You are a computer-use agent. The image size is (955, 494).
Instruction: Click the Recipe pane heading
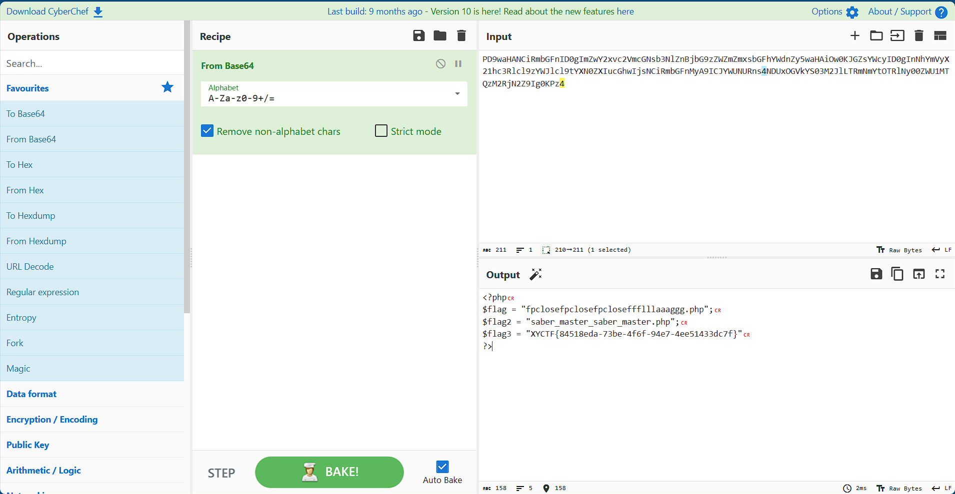215,36
